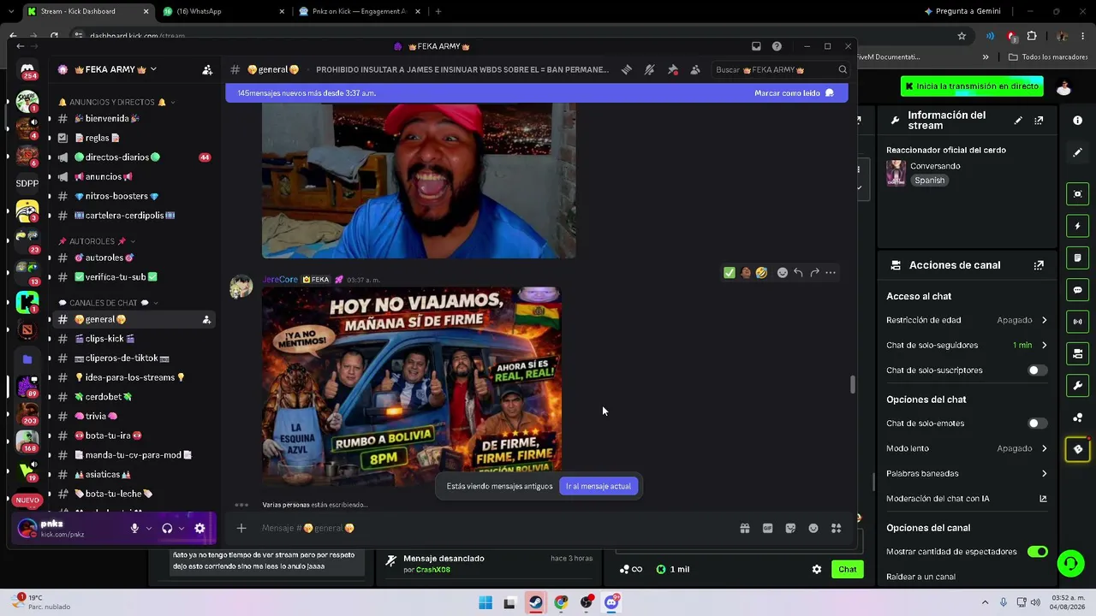Open the emoji picker in message bar
1096x616 pixels.
coord(813,528)
